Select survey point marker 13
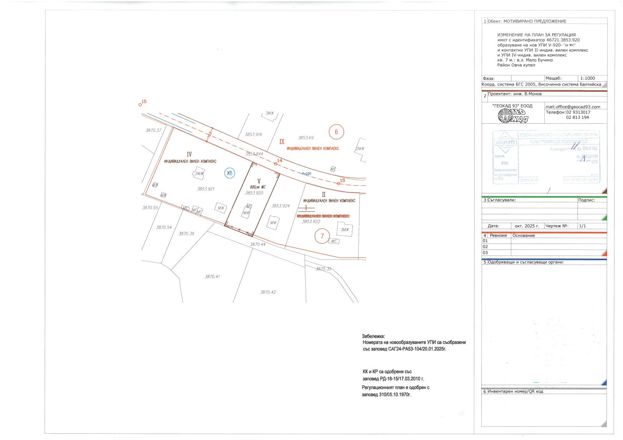The height and width of the screenshot is (440, 623). point(339,183)
